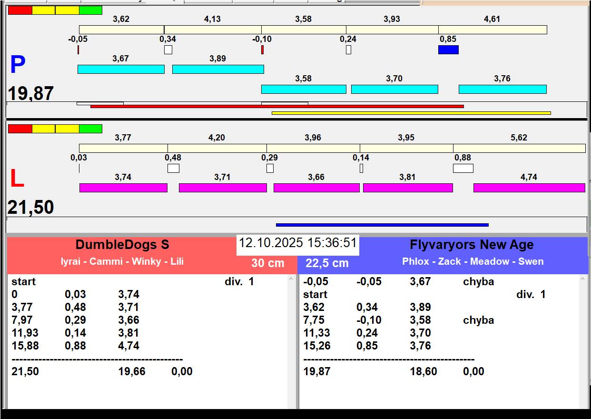
Task: Click the pass box under 0,34
Action: [x=168, y=50]
